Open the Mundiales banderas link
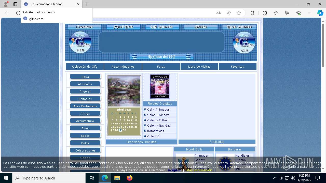The height and width of the screenshot is (183, 326). (x=242, y=156)
